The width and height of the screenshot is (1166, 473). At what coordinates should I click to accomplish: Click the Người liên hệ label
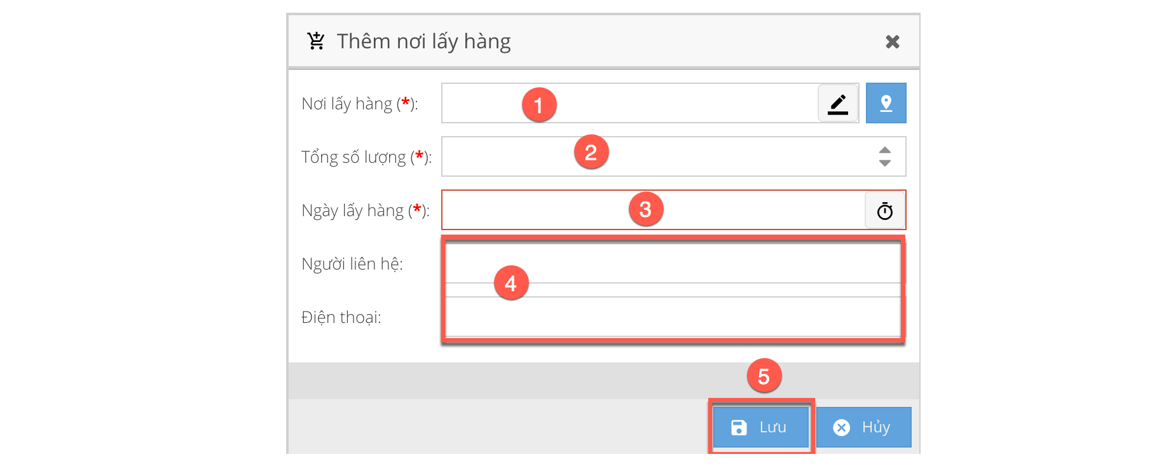(x=352, y=264)
